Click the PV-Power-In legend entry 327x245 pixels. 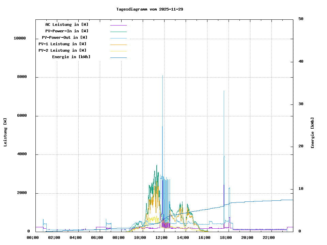coord(67,31)
